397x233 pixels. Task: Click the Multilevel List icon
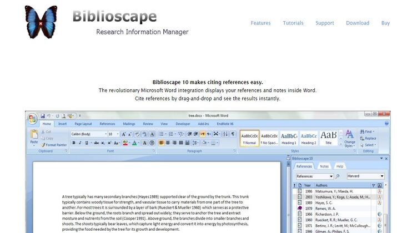[180, 134]
